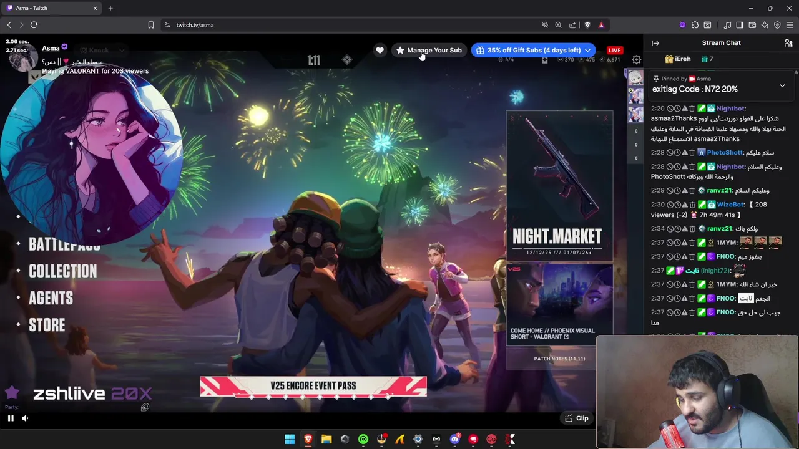The width and height of the screenshot is (799, 449).
Task: Open PATCH NOTES (11.11)
Action: coord(559,359)
